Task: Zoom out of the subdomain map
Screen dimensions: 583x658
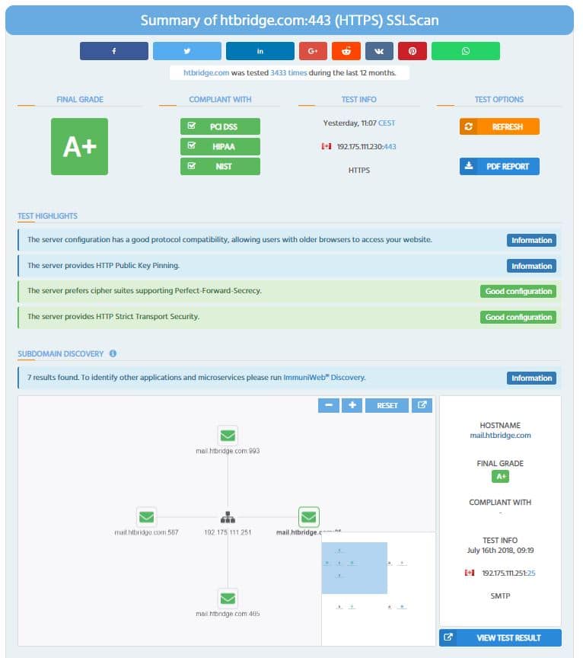Action: (329, 405)
